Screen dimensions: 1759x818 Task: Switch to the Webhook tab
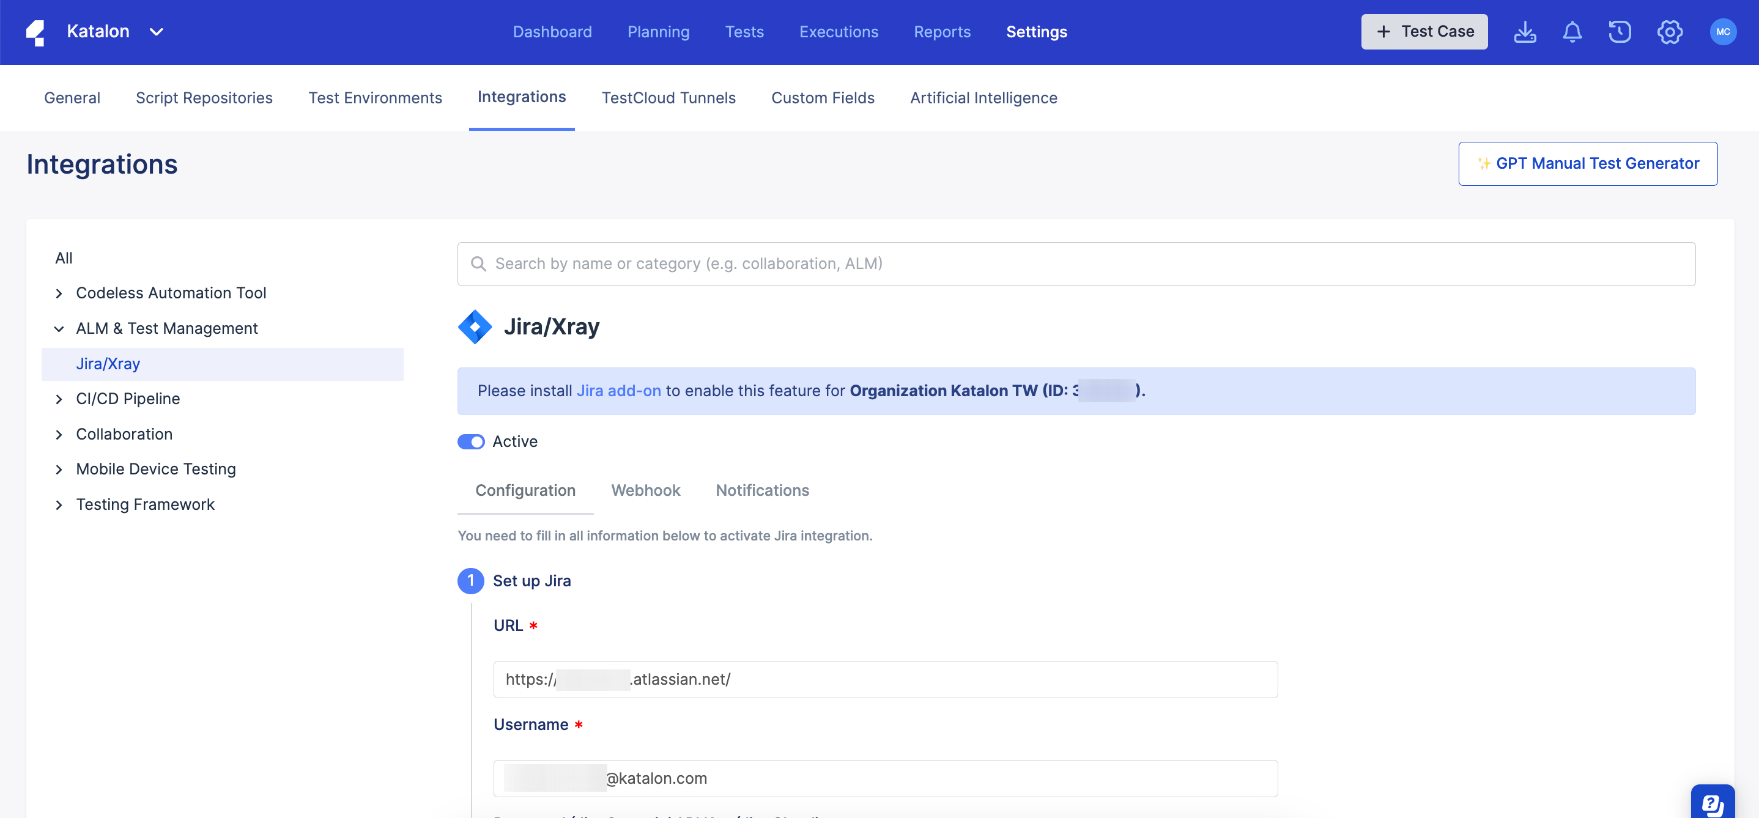pos(645,490)
